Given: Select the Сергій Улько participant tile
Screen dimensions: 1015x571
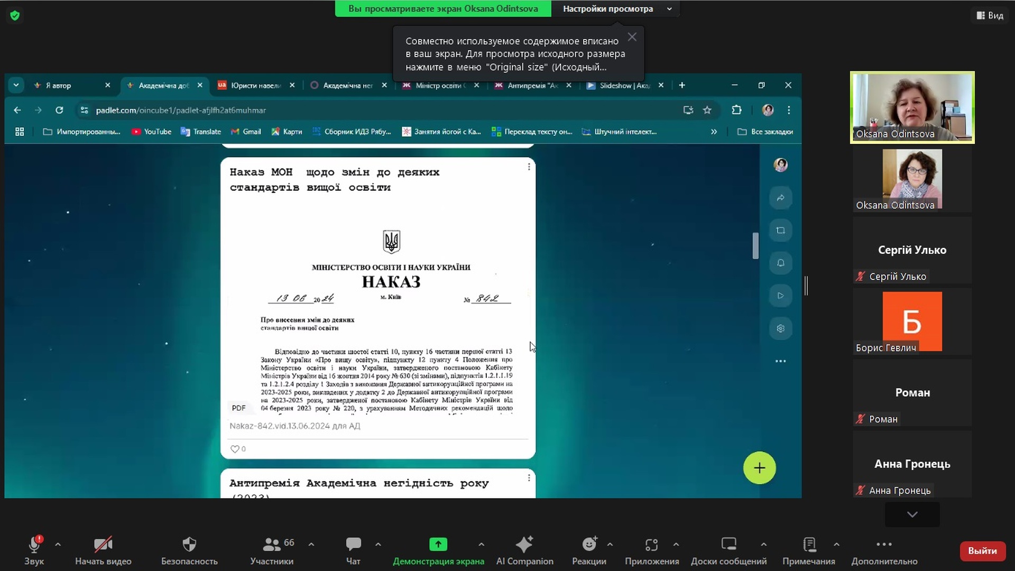Looking at the screenshot, I should [912, 250].
